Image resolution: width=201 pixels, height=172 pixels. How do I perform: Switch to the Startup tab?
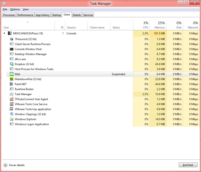[57, 15]
